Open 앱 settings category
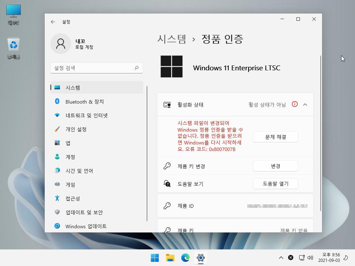The height and width of the screenshot is (266, 355). (97, 143)
